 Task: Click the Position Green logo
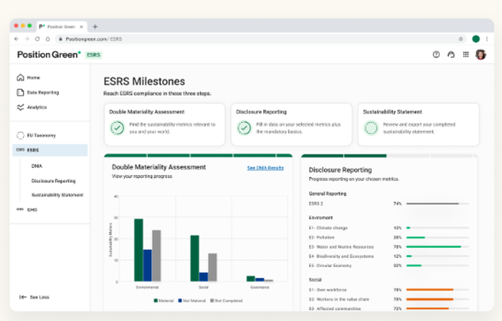[x=49, y=55]
